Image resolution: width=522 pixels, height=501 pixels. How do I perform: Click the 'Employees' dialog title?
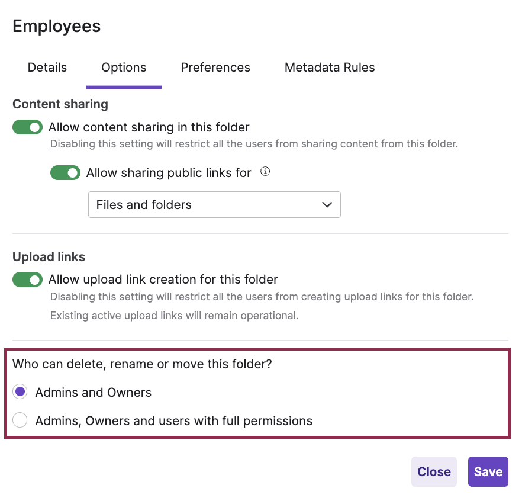pyautogui.click(x=57, y=27)
